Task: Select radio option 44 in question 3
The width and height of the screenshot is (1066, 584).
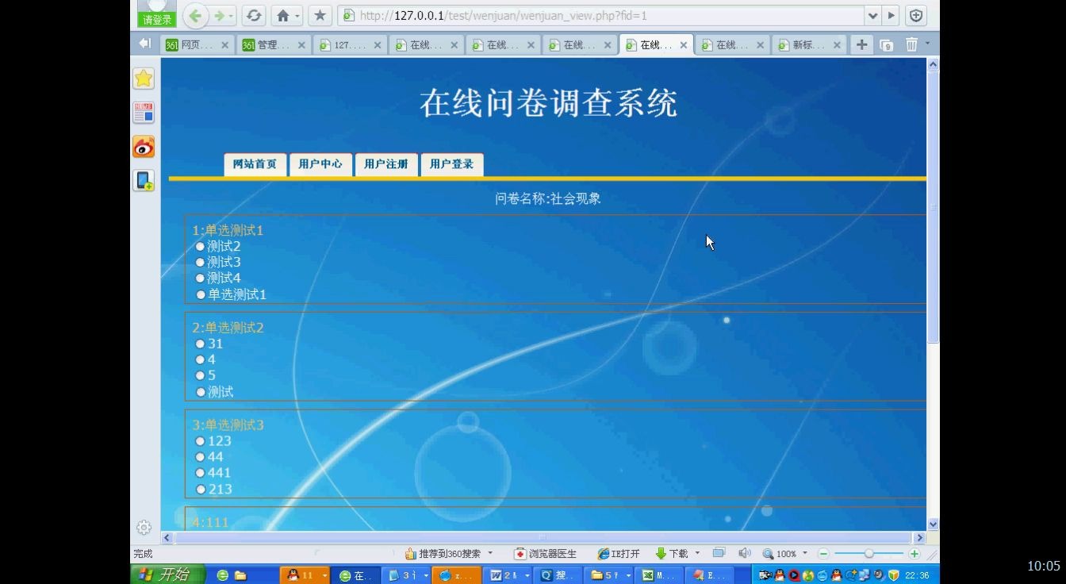Action: point(200,457)
